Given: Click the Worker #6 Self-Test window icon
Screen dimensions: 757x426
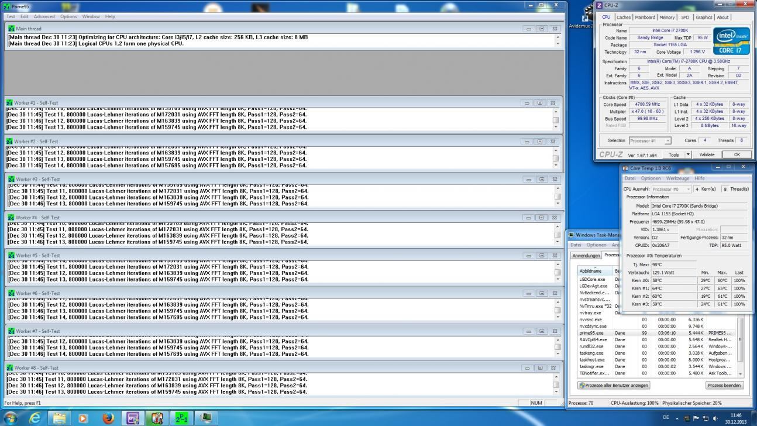Looking at the screenshot, I should [x=10, y=293].
